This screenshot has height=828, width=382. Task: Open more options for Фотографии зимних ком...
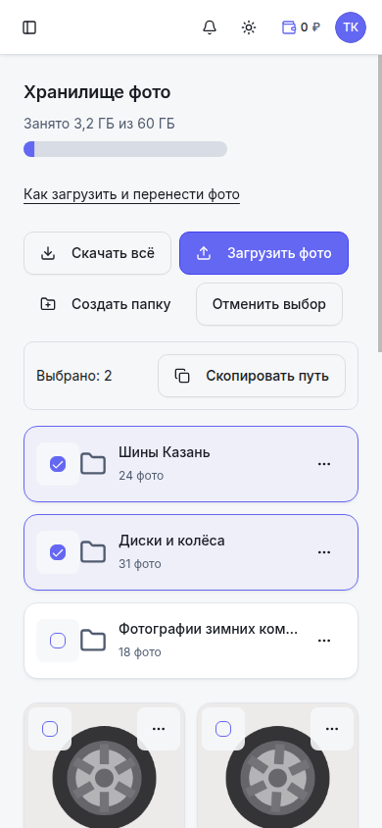click(324, 641)
